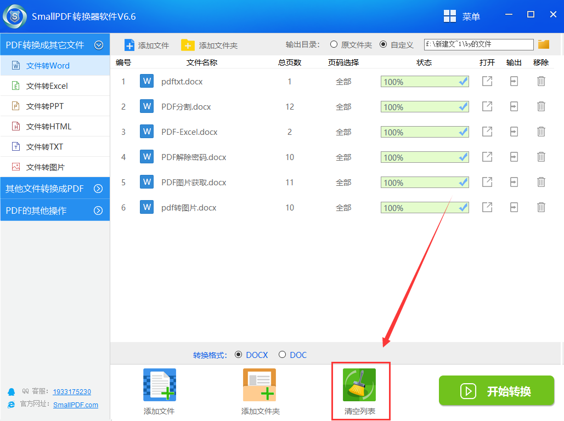
Task: Click the SmallPDF shield logo icon
Action: pos(15,16)
